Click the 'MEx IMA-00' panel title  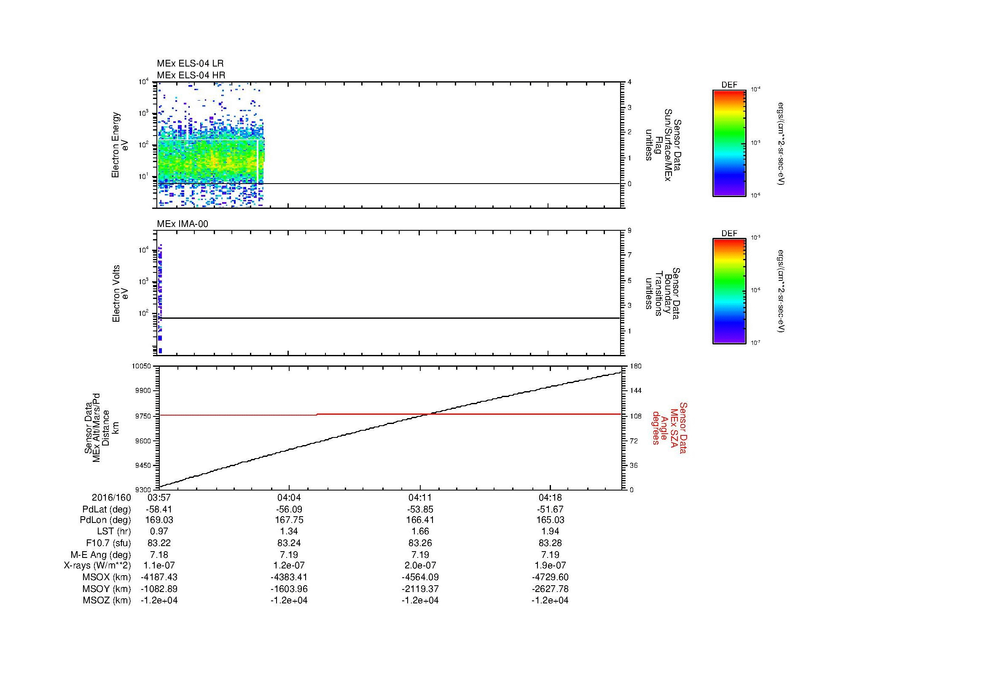click(183, 224)
